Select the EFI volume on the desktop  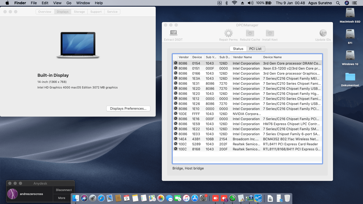tap(350, 34)
